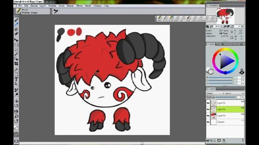The height and width of the screenshot is (145, 259).
Task: Open the Default composite method dropdown
Action: click(215, 93)
